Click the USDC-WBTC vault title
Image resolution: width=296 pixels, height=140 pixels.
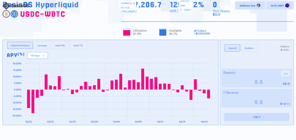point(42,14)
